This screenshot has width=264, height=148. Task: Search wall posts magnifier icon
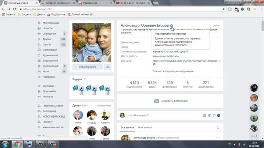coord(218,128)
